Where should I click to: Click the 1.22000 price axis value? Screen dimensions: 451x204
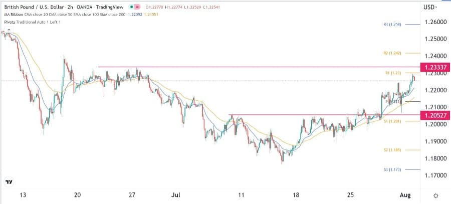click(x=435, y=90)
